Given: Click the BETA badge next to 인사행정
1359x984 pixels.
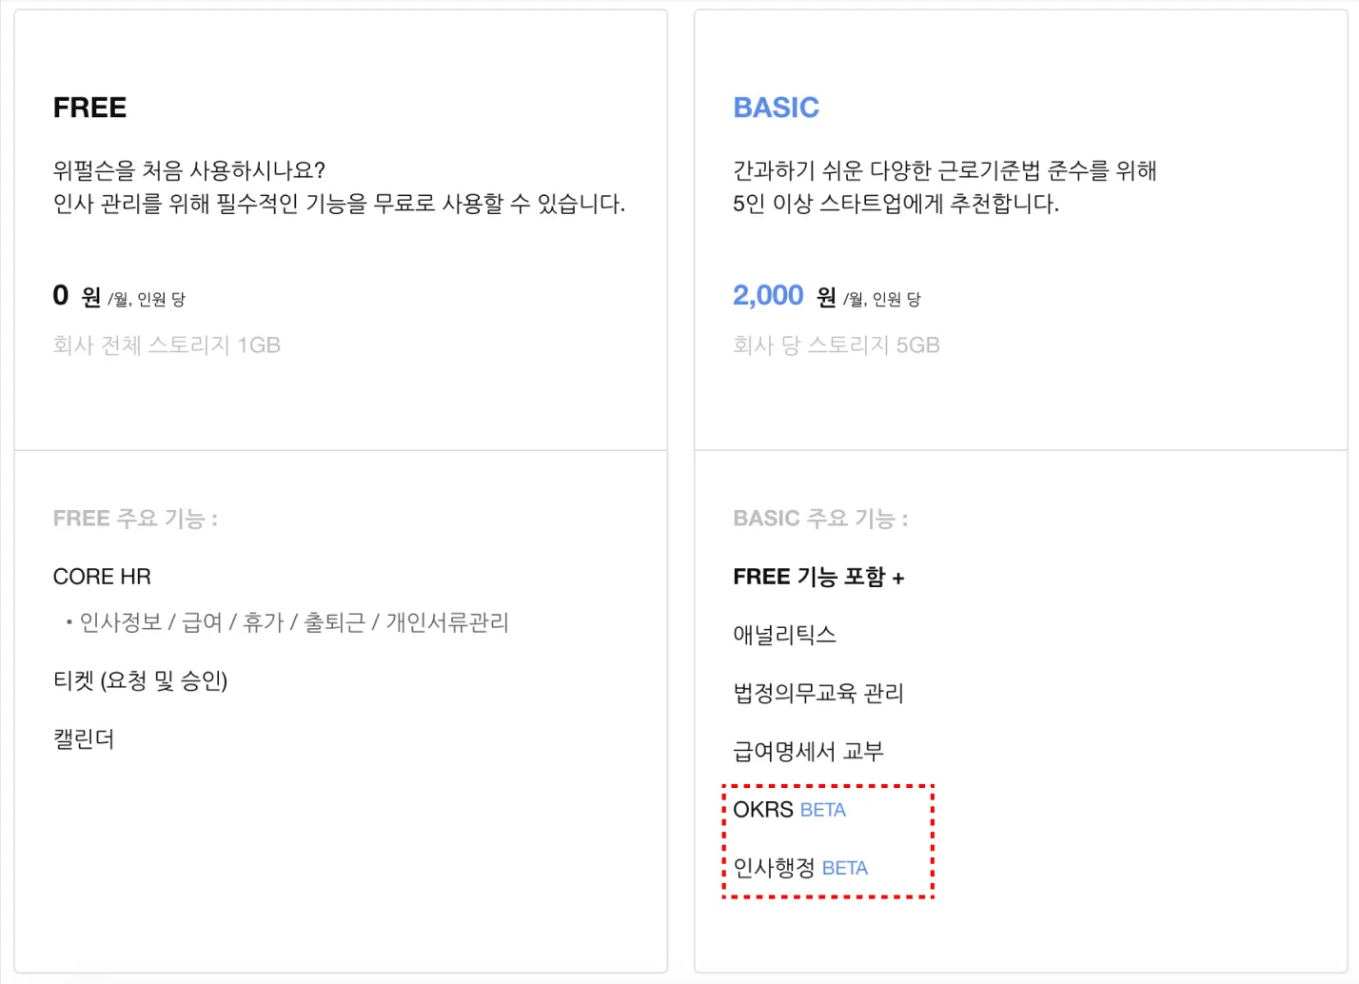Looking at the screenshot, I should (x=845, y=868).
